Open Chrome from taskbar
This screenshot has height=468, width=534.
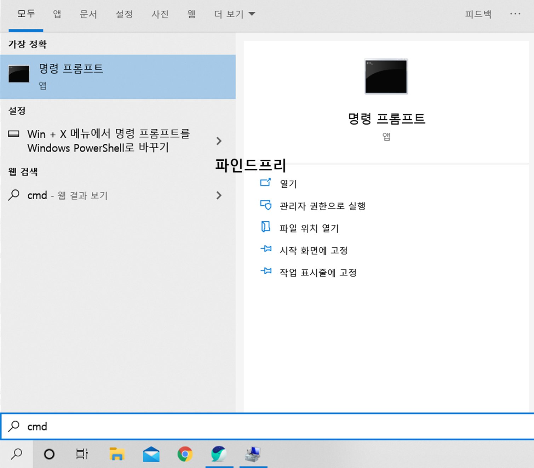pyautogui.click(x=185, y=454)
